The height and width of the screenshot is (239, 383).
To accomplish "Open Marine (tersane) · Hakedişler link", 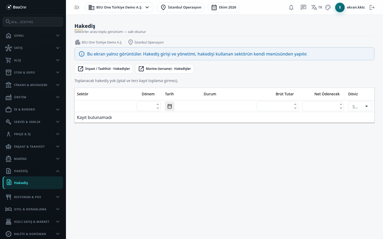I will pyautogui.click(x=164, y=69).
